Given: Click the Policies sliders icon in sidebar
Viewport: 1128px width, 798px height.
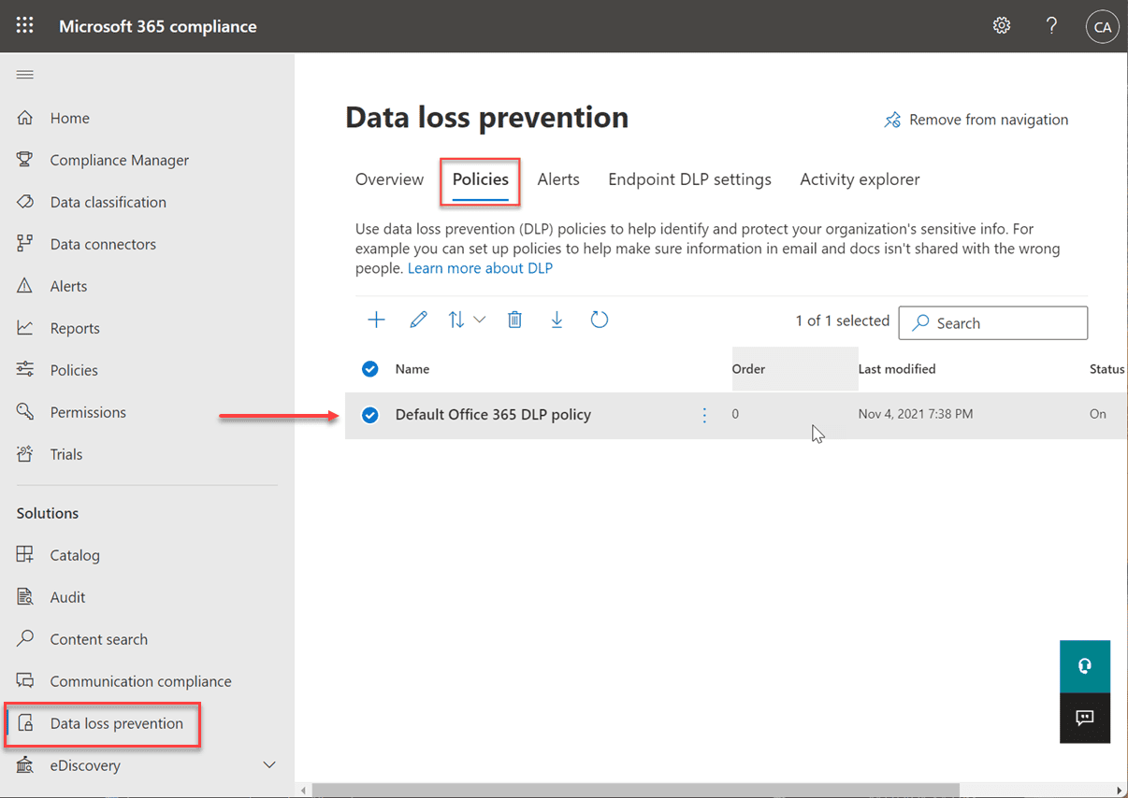Looking at the screenshot, I should (25, 370).
